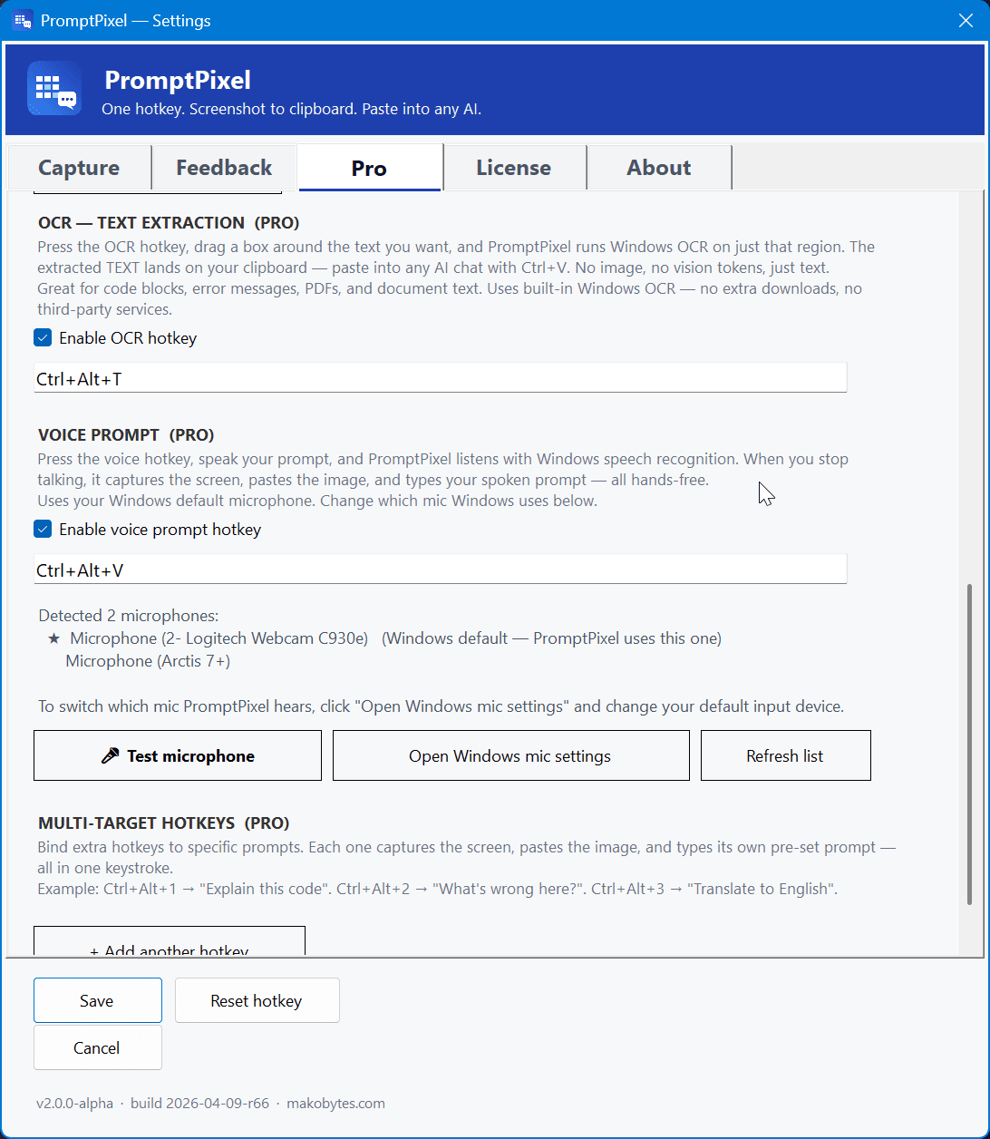
Task: Open the About tab
Action: tap(658, 167)
